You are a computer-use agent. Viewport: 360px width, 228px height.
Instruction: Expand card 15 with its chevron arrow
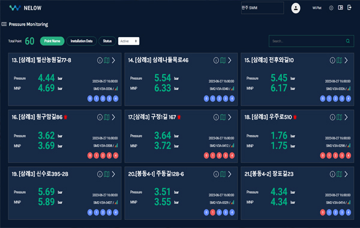(x=346, y=61)
